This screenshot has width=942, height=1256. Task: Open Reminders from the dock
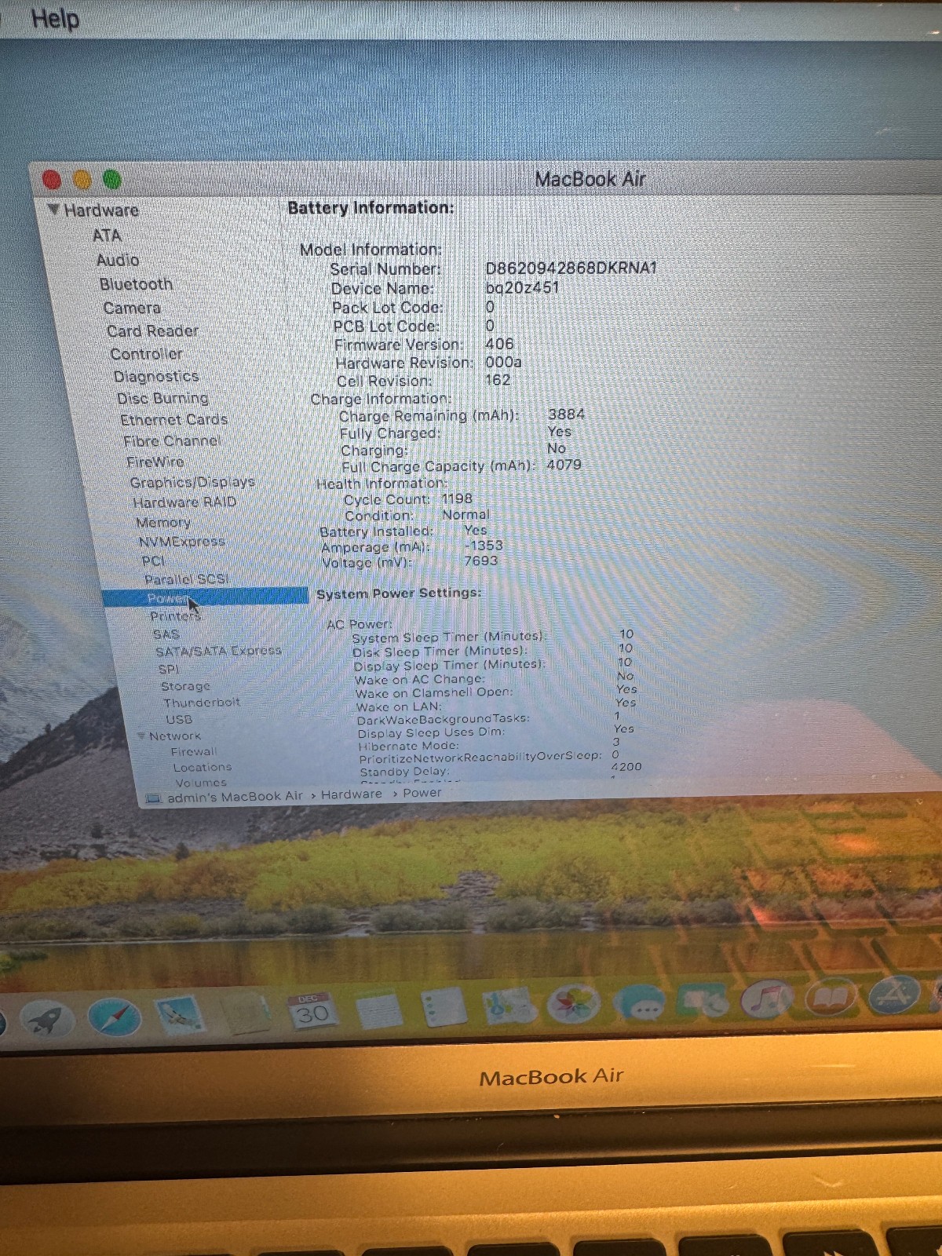[444, 1007]
